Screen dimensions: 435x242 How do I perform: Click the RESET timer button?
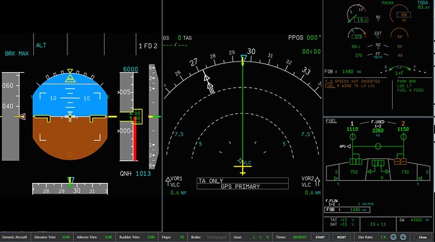click(x=342, y=238)
